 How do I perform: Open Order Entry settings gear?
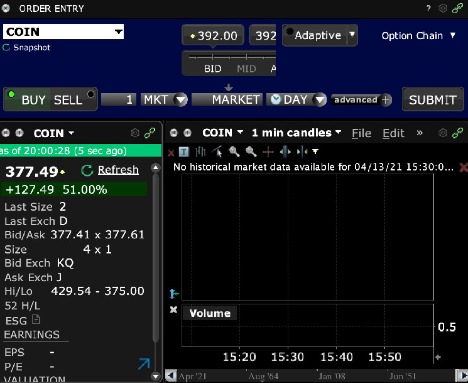pyautogui.click(x=443, y=8)
